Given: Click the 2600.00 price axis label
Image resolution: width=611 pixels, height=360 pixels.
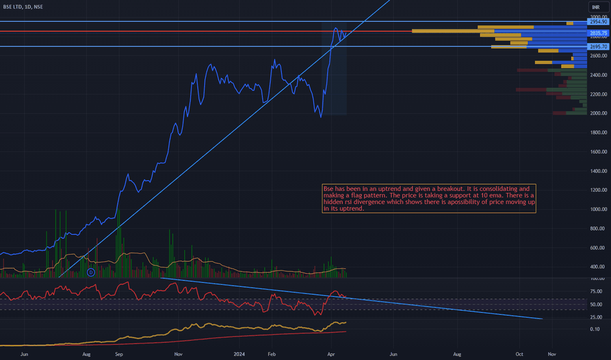Looking at the screenshot, I should point(599,56).
